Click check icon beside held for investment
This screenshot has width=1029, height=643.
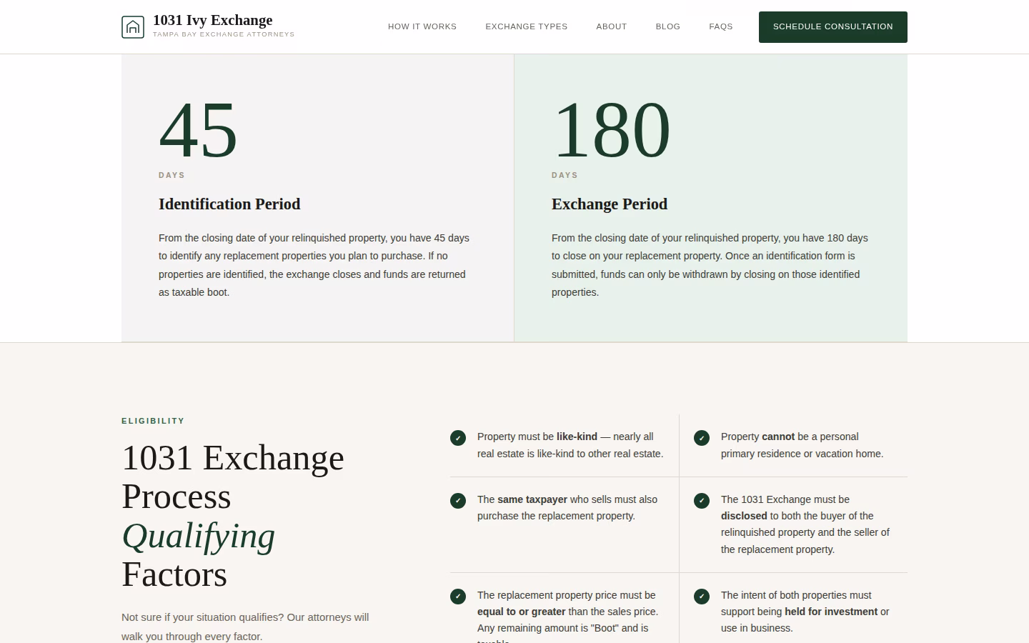pos(702,597)
